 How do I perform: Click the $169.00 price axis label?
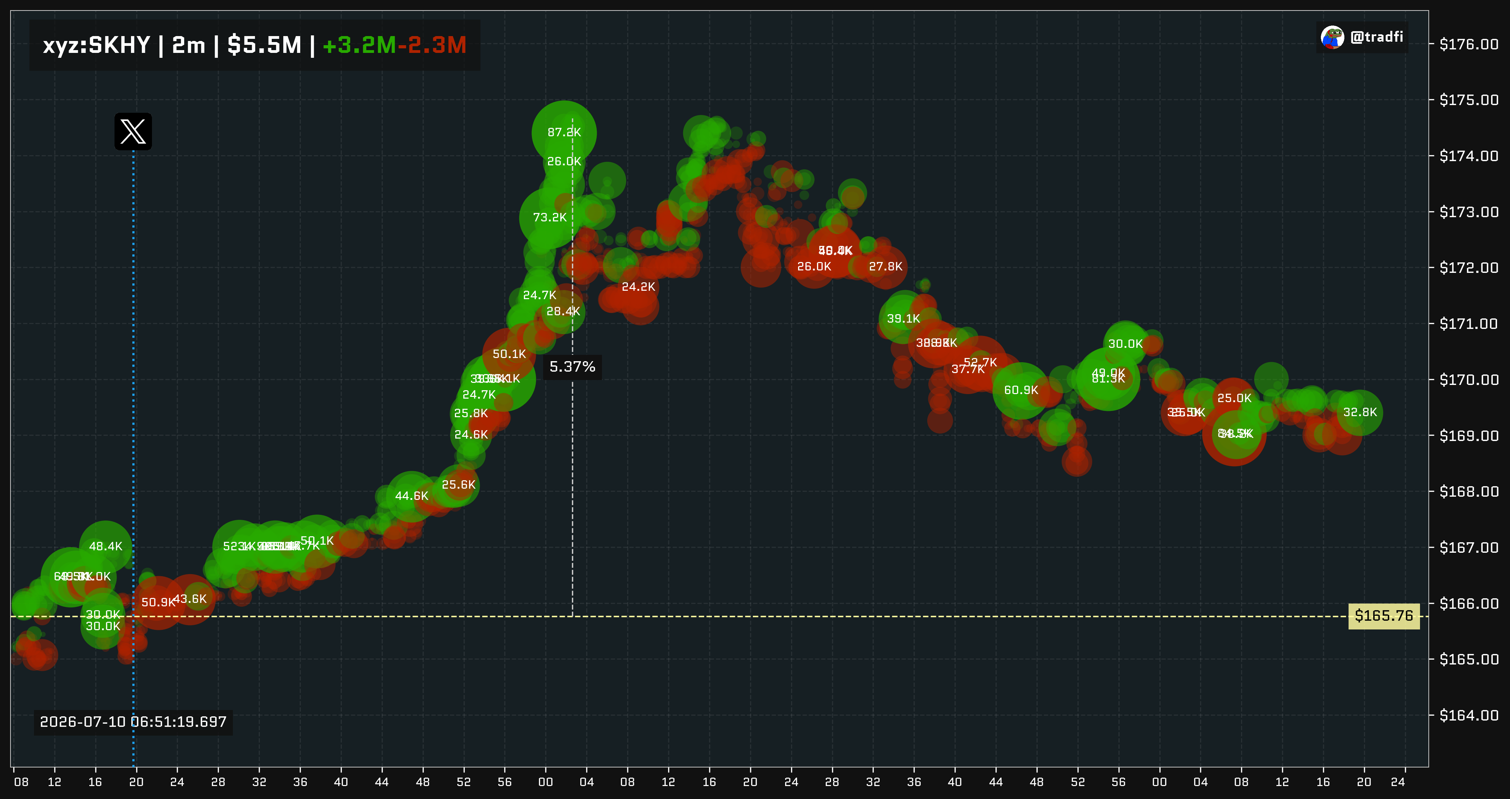[1469, 435]
